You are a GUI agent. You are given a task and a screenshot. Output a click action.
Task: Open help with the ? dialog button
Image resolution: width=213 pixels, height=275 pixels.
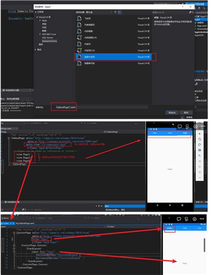pyautogui.click(x=182, y=7)
